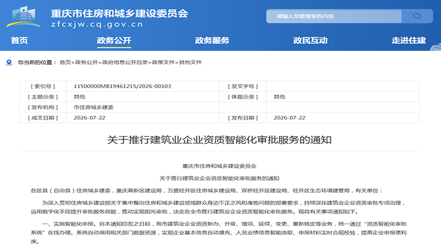The image size is (441, 248).
Task: Click the 体裁分类 value 其他
Action: point(279,97)
